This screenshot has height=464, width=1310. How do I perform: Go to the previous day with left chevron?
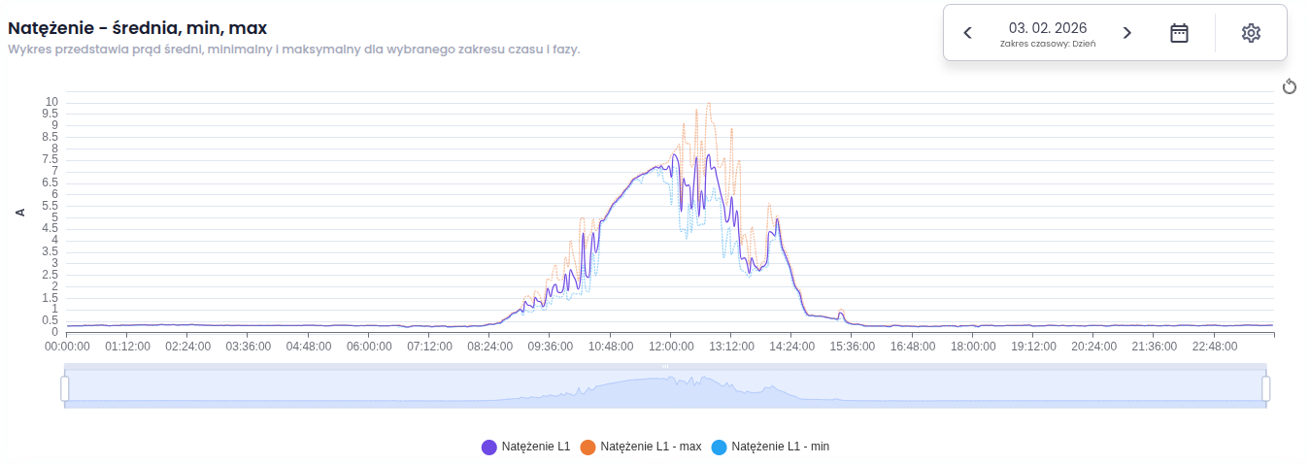click(967, 33)
